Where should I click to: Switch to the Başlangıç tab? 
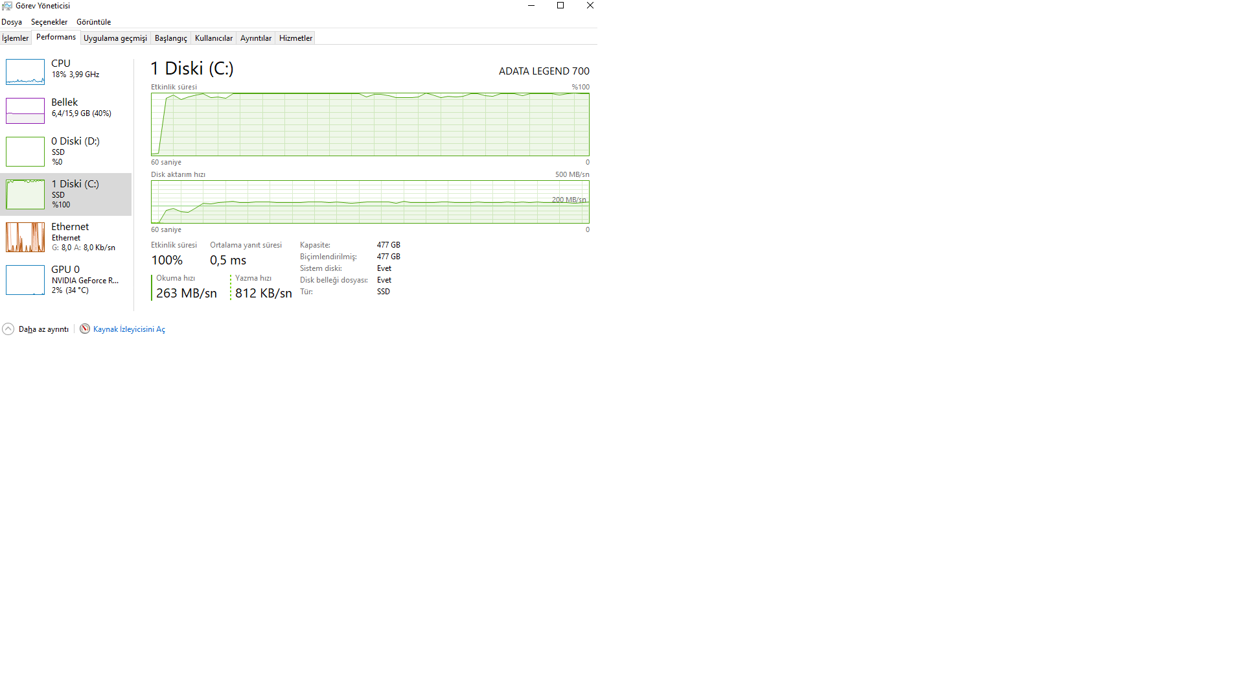pyautogui.click(x=170, y=38)
